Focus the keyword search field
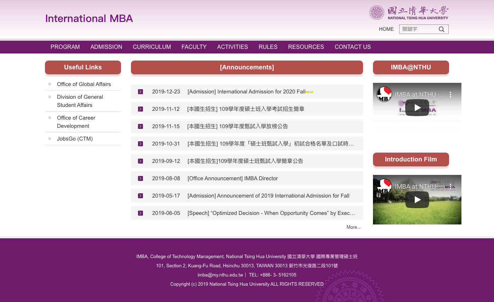This screenshot has height=302, width=494. (x=419, y=29)
